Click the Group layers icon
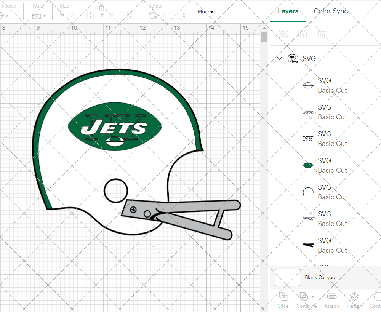Image resolution: width=381 pixels, height=312 pixels. click(x=283, y=34)
